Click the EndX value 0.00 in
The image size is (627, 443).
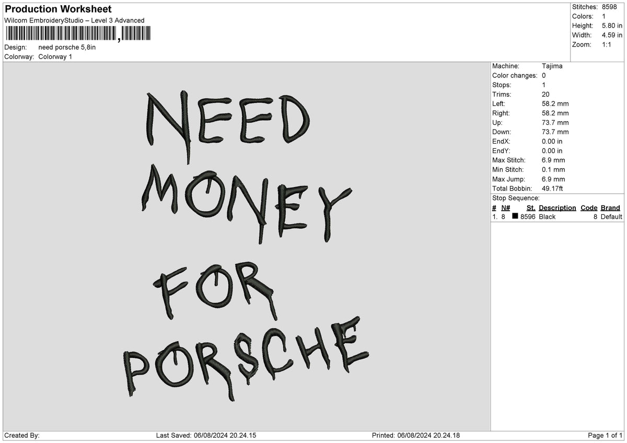click(x=552, y=142)
